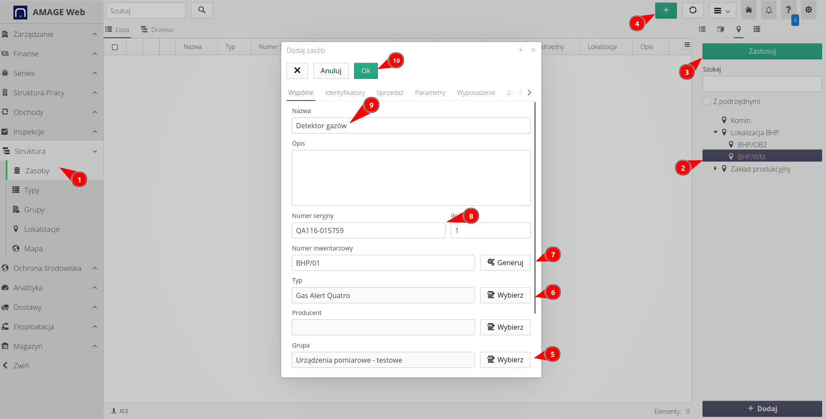
Task: Toggle the select-all checkbox in table header
Action: click(115, 47)
